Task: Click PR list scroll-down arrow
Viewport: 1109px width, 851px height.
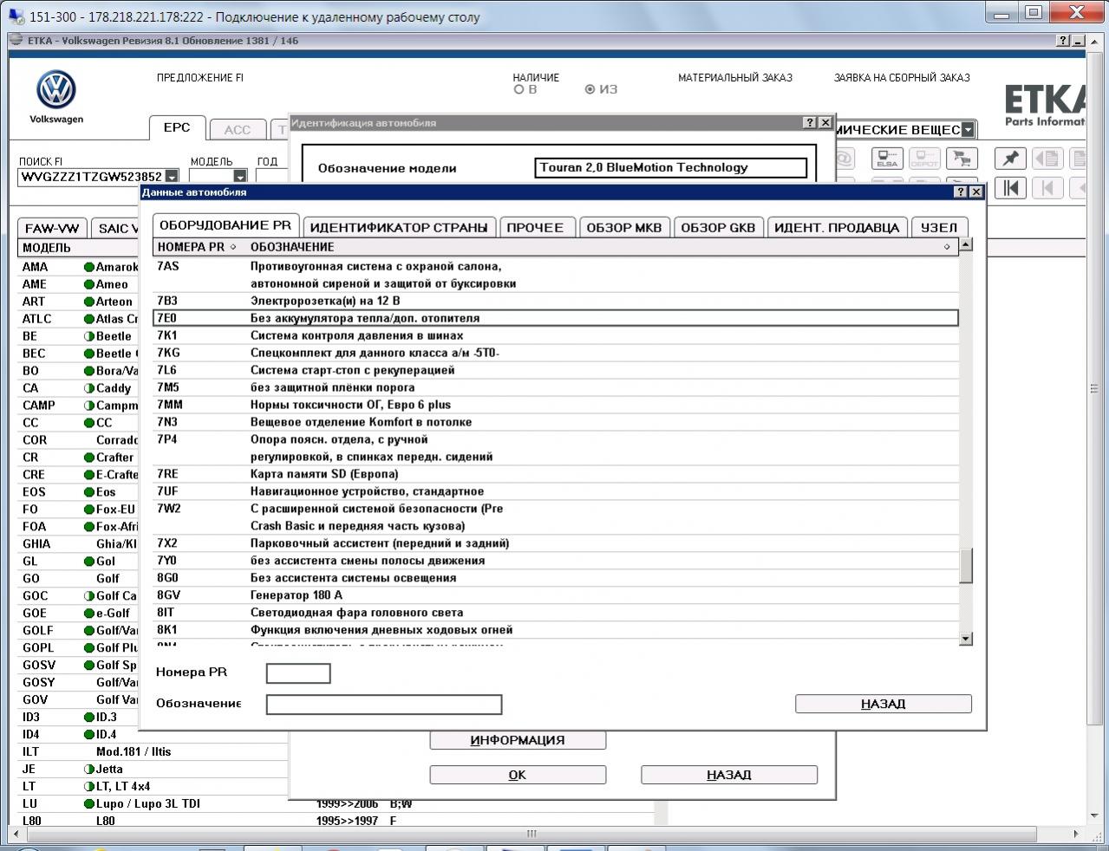Action: [x=966, y=639]
